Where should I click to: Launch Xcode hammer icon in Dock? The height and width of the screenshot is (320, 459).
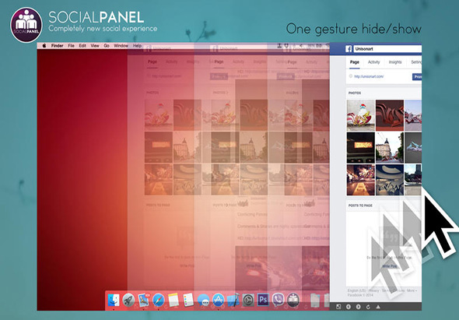point(233,300)
